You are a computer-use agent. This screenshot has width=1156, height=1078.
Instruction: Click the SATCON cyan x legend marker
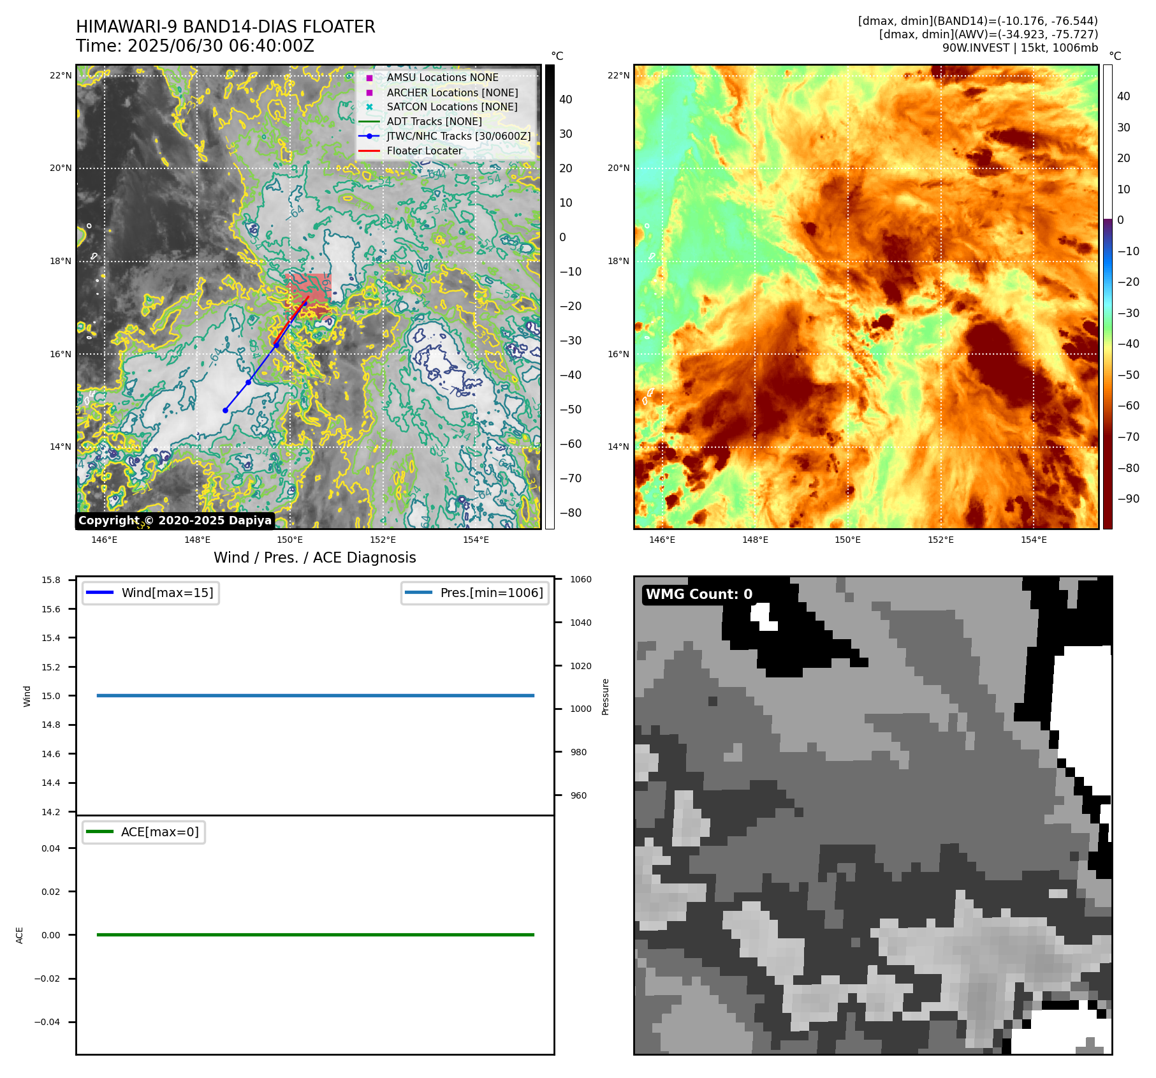click(369, 107)
